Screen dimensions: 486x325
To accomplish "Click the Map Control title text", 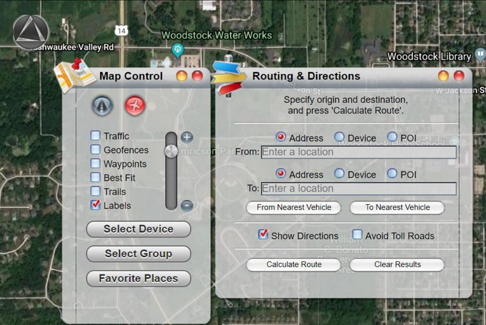I will click(131, 76).
